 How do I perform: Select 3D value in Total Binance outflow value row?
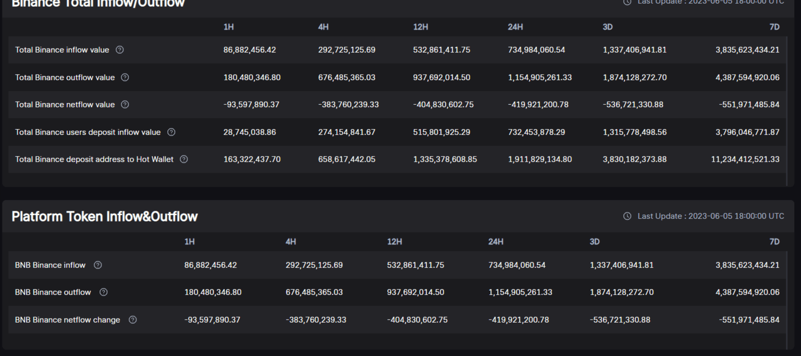point(634,77)
